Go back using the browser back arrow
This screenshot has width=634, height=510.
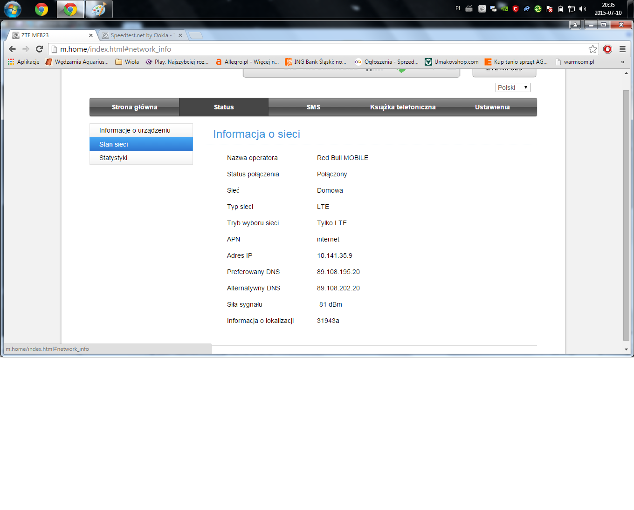[x=13, y=49]
